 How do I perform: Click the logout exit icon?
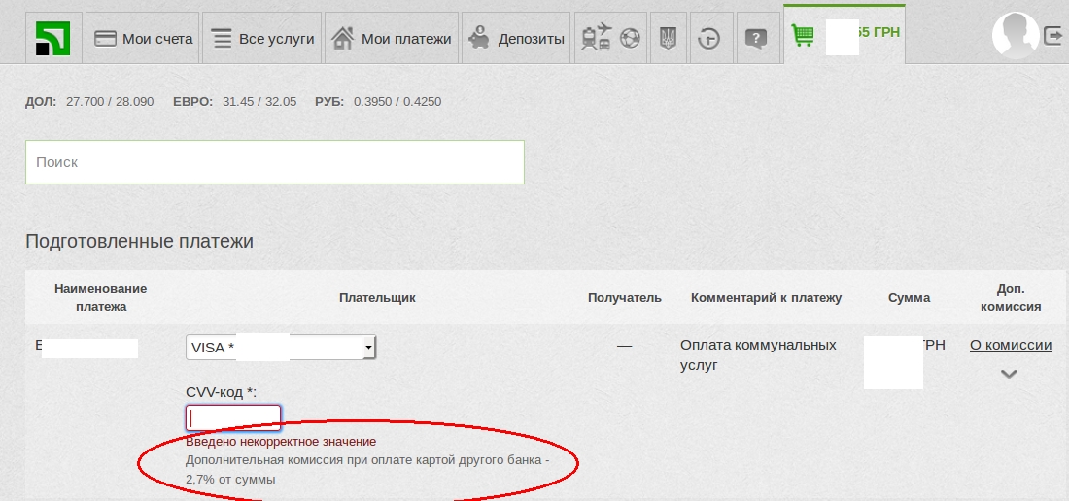[x=1054, y=35]
